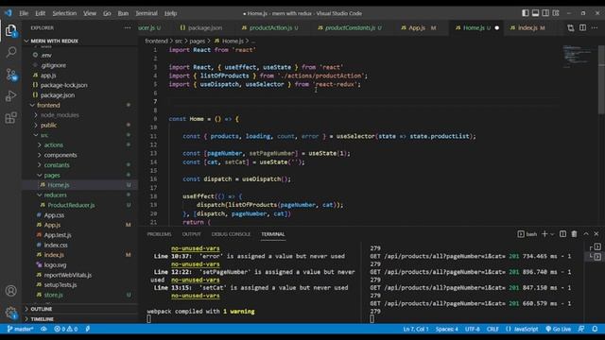Viewport: 605px width, 340px height.
Task: Open the Help menu
Action: tap(170, 13)
